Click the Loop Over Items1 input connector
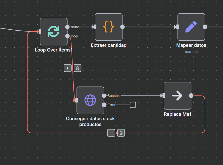This screenshot has width=223, height=165. pyautogui.click(x=40, y=32)
